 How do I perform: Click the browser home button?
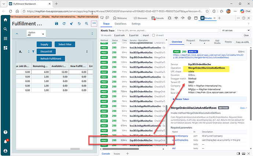click(17, 11)
